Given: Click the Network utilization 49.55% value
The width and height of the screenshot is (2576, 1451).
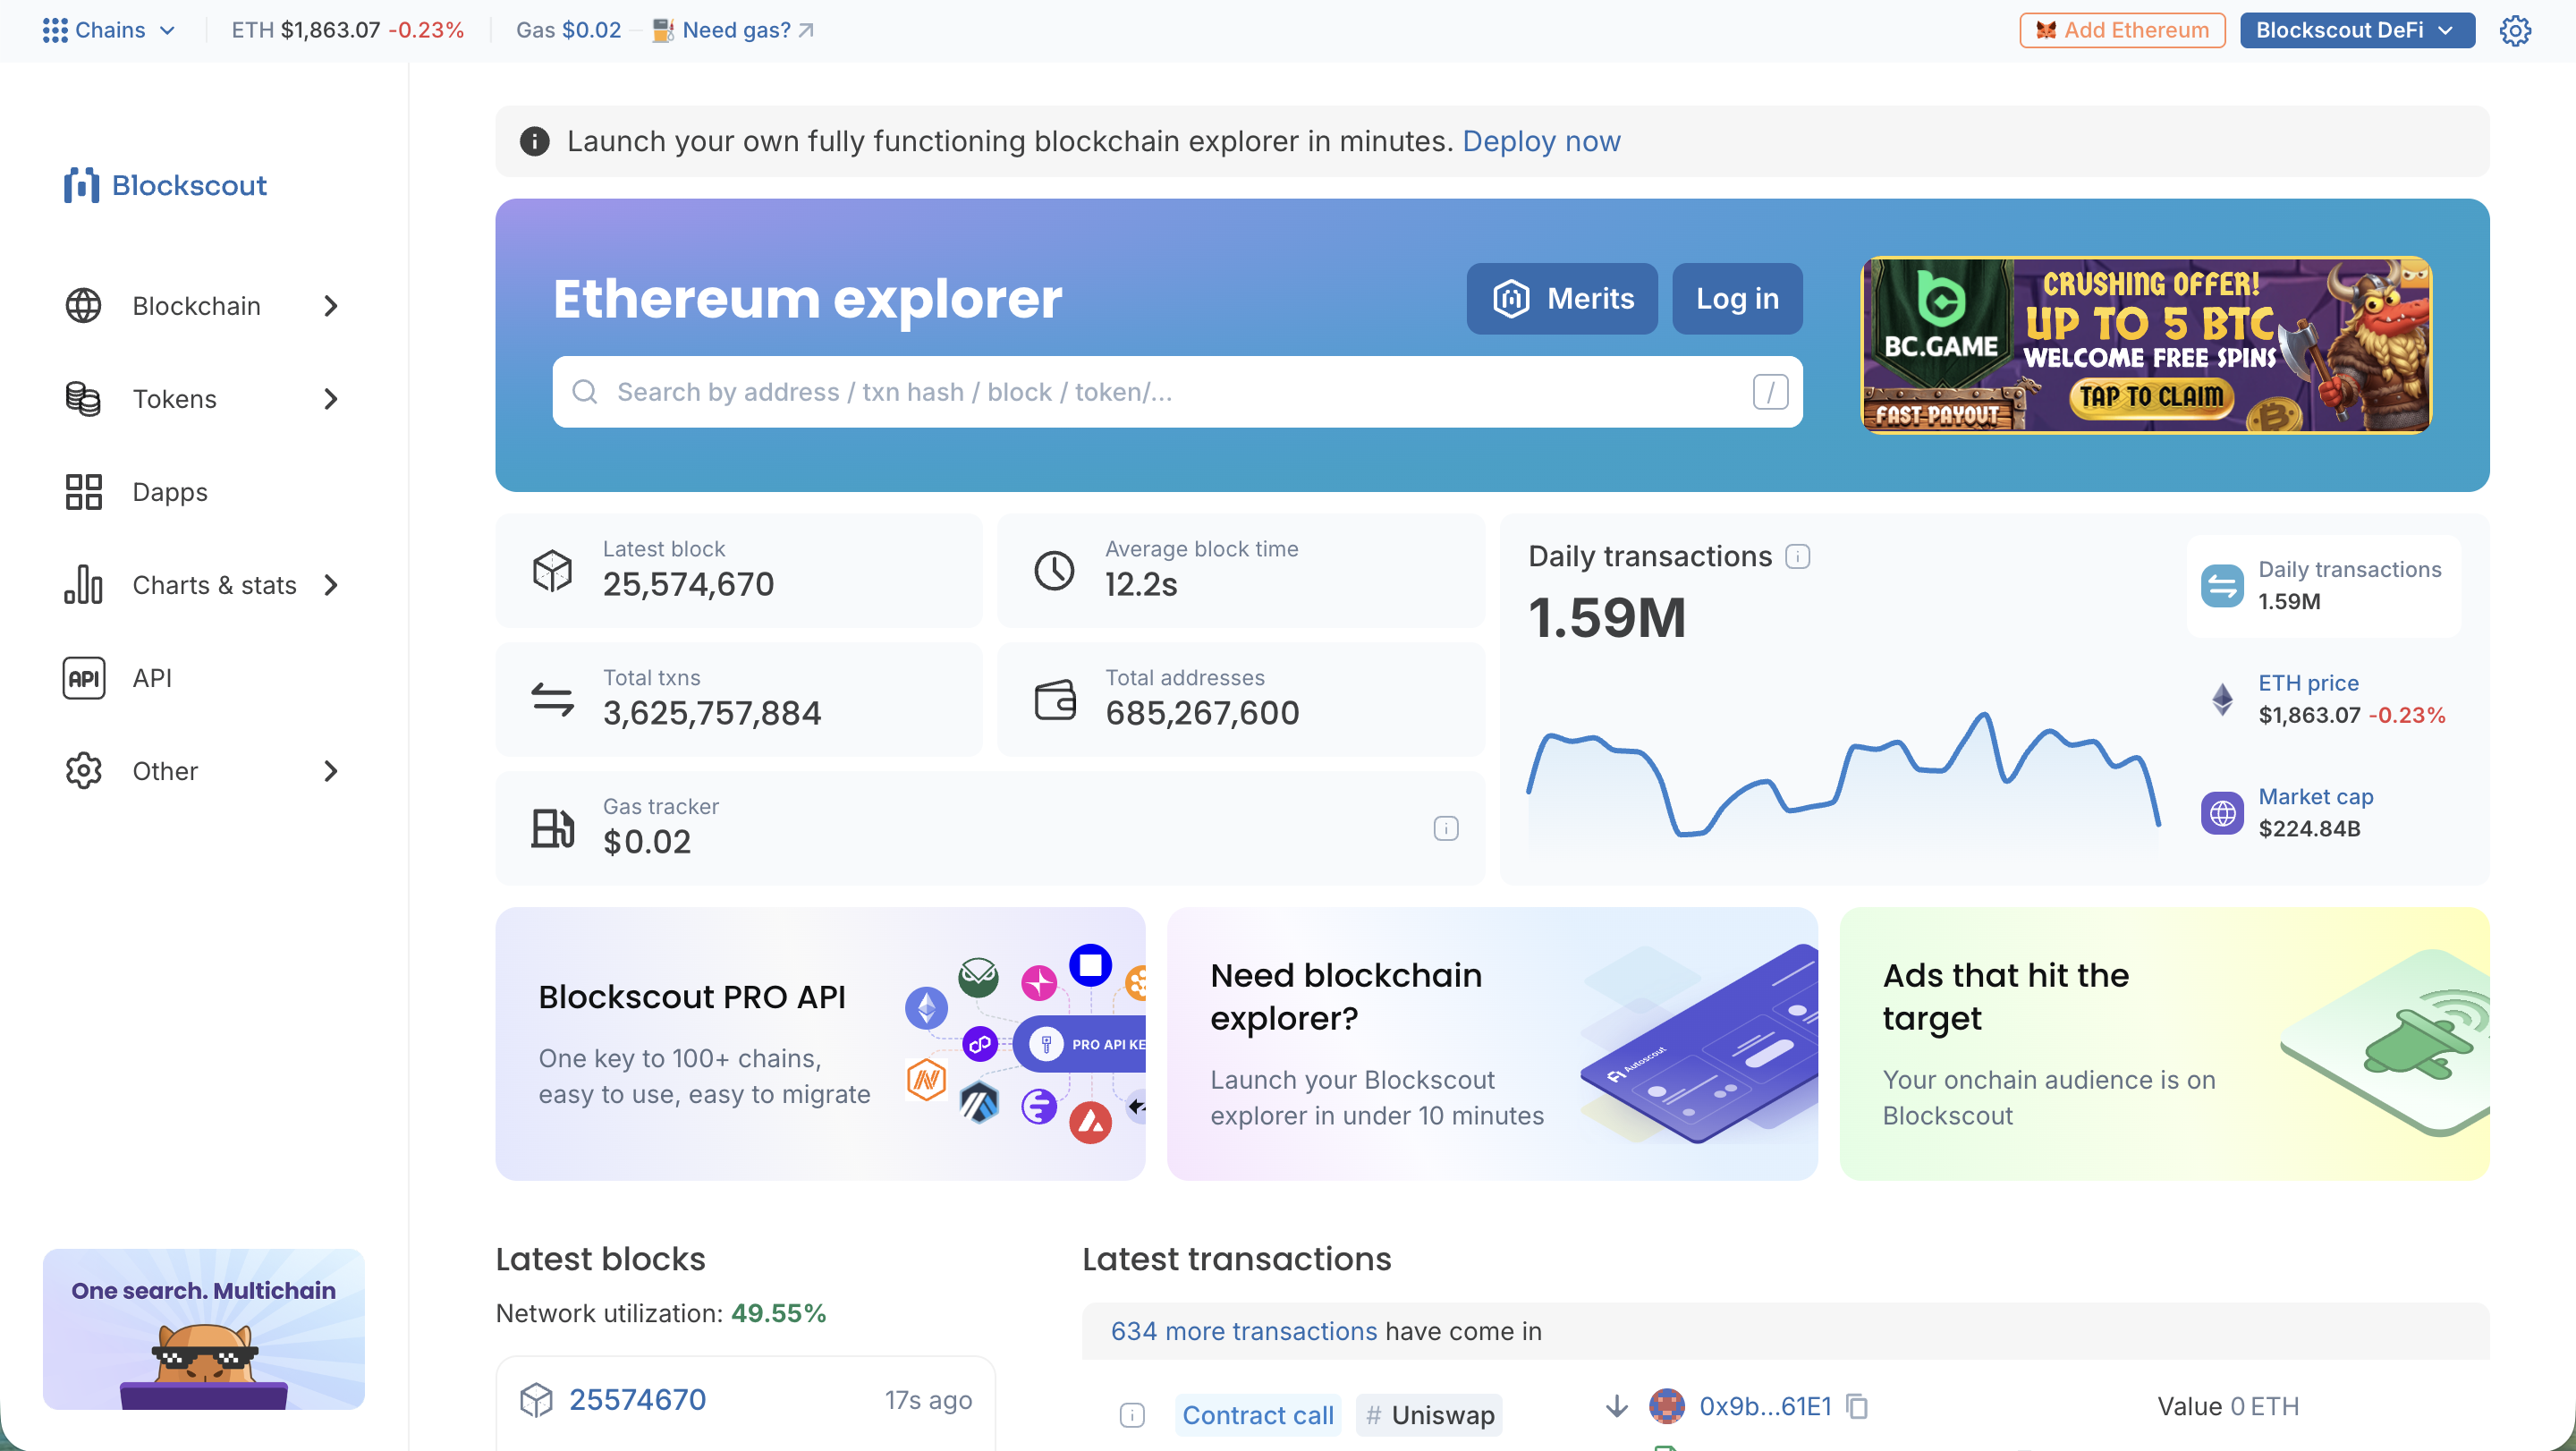Looking at the screenshot, I should (778, 1313).
